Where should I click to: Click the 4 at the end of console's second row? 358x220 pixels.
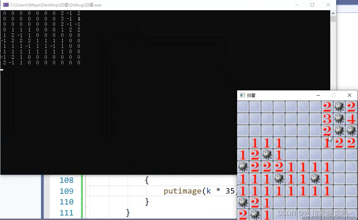[x=78, y=19]
